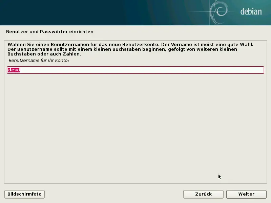The image size is (271, 203).
Task: Select the highlighted text desd
Action: click(14, 70)
